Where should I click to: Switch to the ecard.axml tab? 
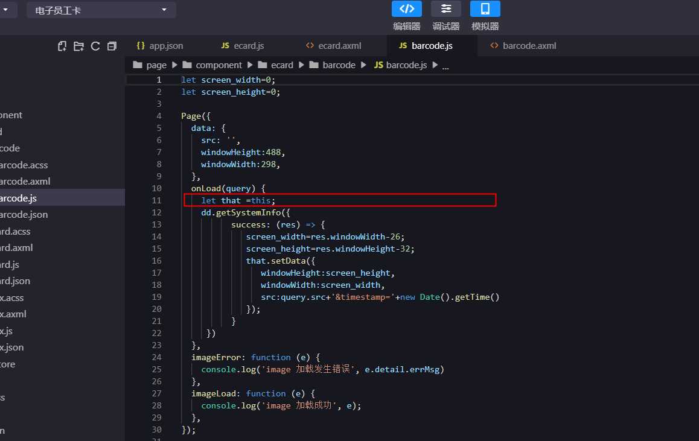click(333, 45)
